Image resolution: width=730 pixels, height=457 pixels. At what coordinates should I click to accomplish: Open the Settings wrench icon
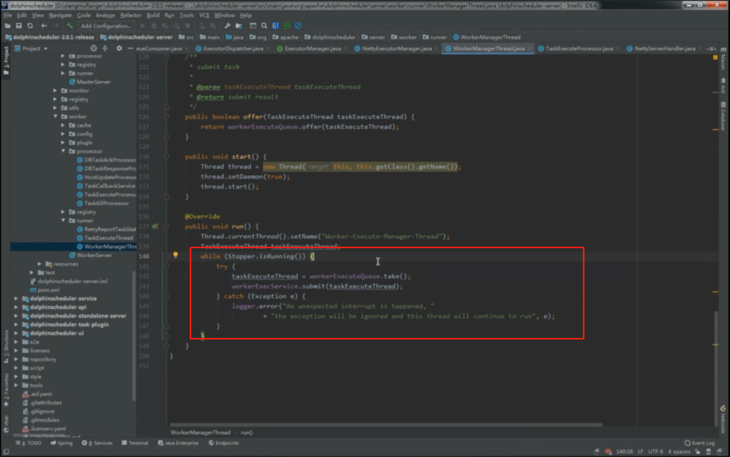[x=227, y=26]
